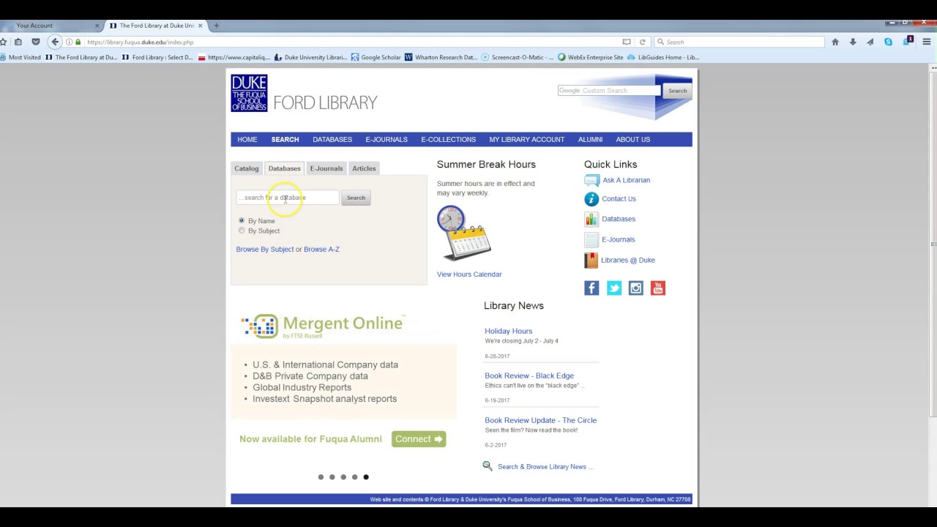Viewport: 937px width, 527px height.
Task: Open the library Facebook page icon
Action: 591,288
